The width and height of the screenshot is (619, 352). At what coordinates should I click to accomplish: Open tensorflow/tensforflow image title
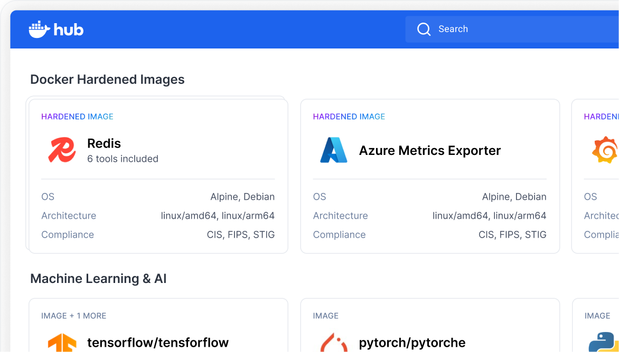pos(158,343)
